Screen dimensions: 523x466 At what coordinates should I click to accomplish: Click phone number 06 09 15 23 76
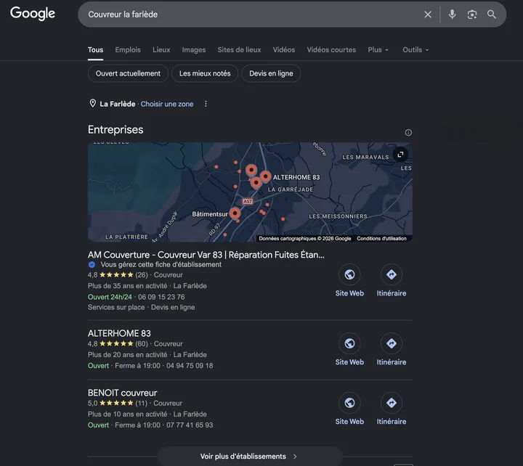click(x=161, y=297)
